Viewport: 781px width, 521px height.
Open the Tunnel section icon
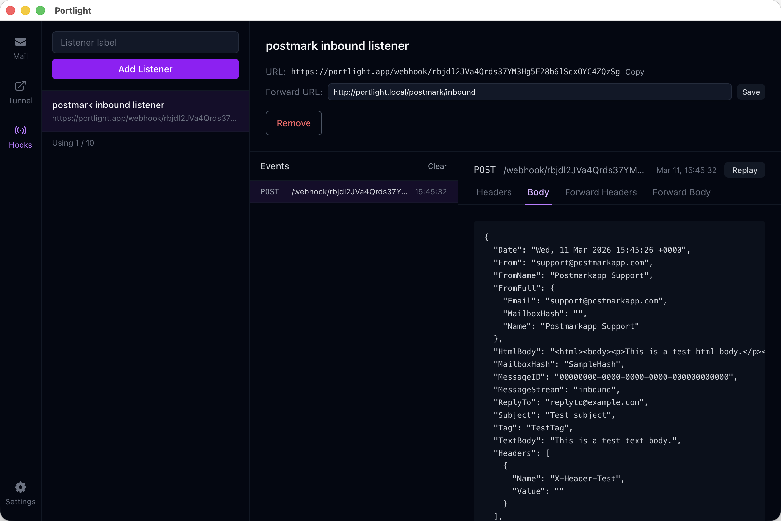click(x=20, y=86)
